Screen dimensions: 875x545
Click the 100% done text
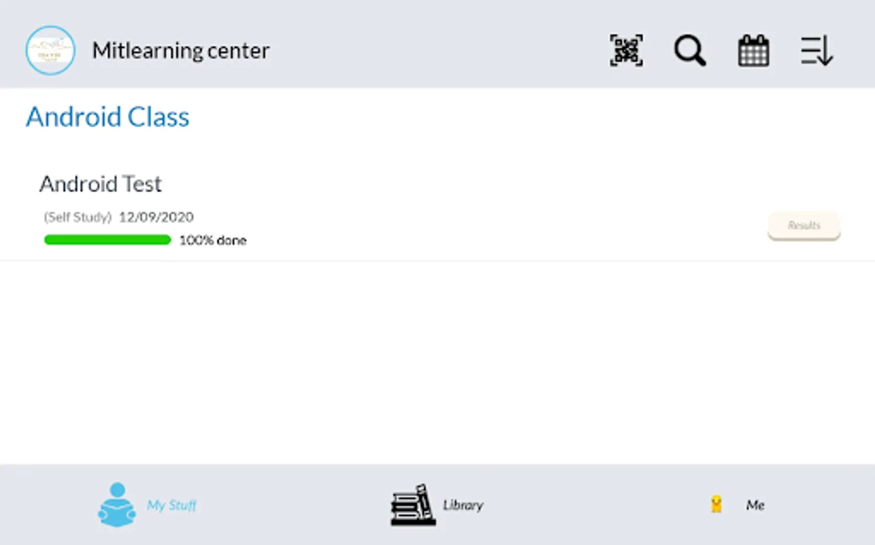[213, 240]
